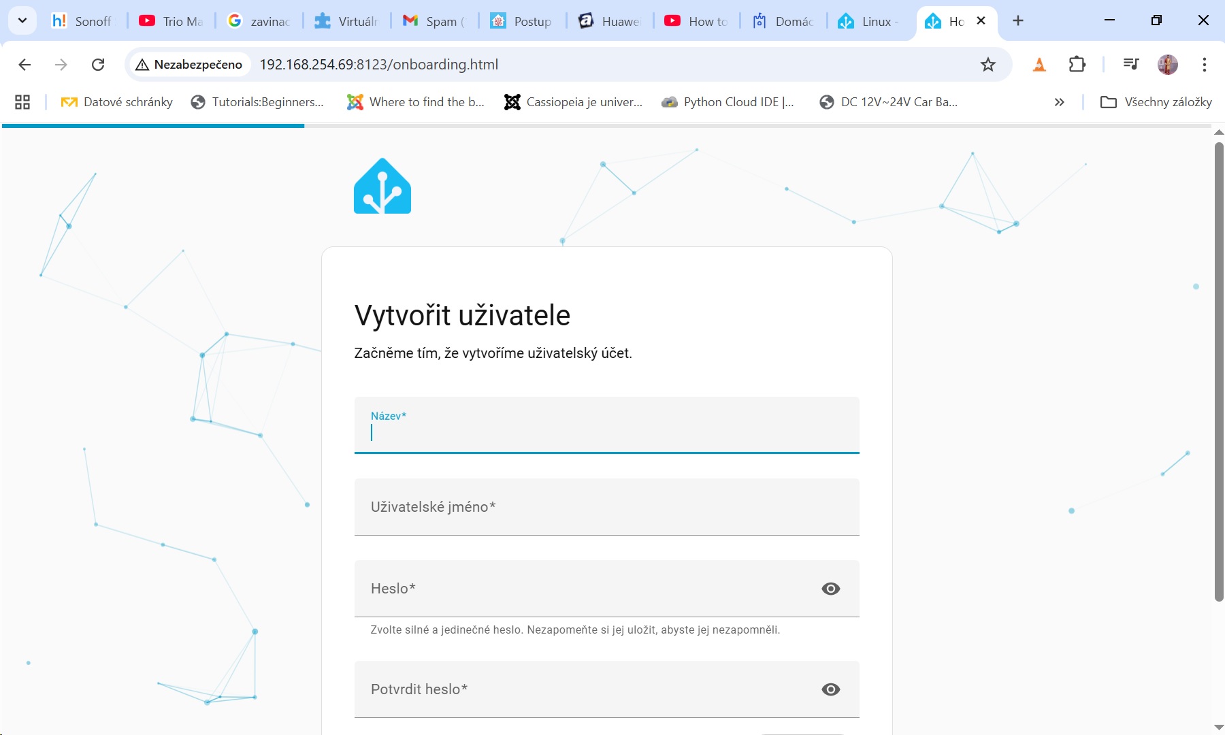This screenshot has width=1225, height=735.
Task: Open the Extensions puzzle icon
Action: tap(1077, 65)
